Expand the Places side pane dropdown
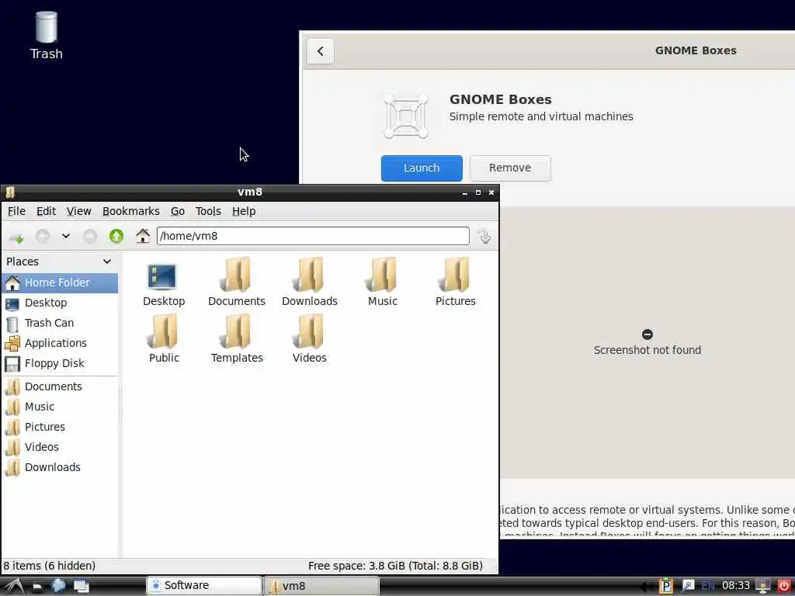 107,262
